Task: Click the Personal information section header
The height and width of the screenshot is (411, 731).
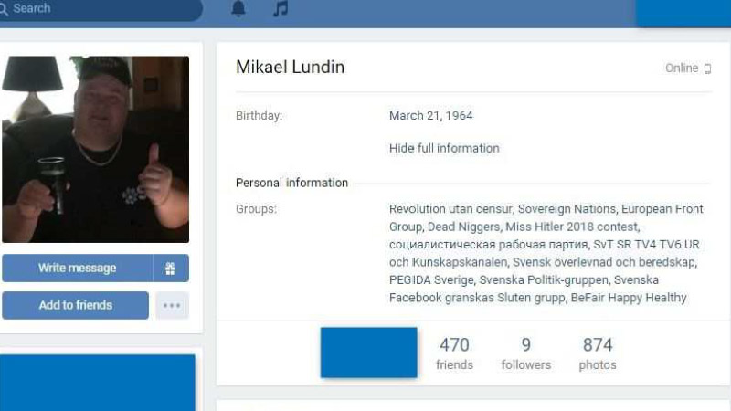Action: [291, 183]
